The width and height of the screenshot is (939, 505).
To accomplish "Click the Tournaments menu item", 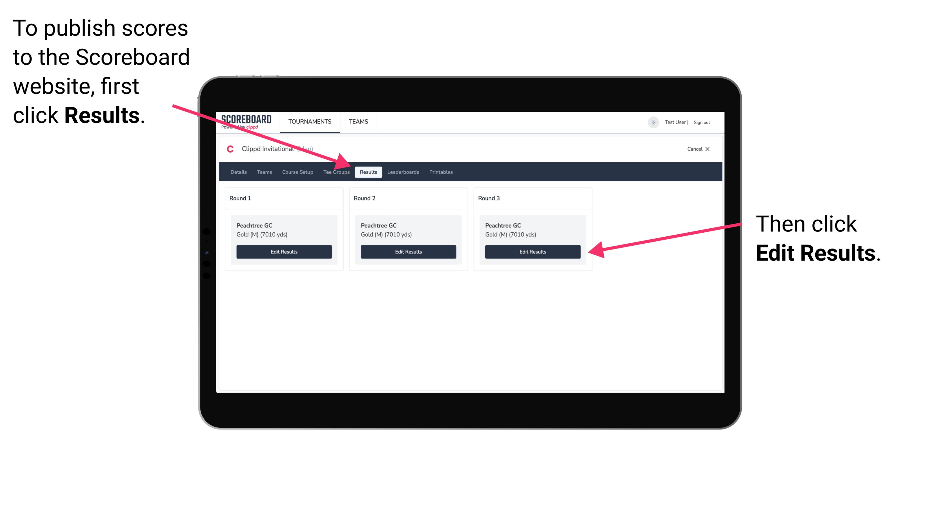I will [x=309, y=121].
